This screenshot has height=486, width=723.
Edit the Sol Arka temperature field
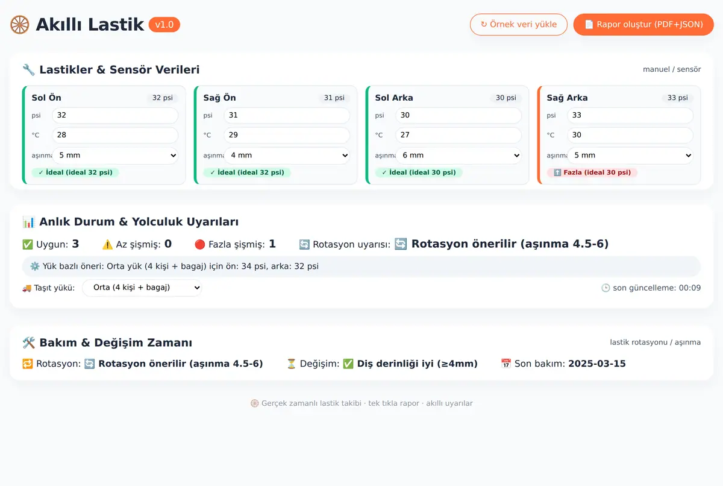pos(459,135)
